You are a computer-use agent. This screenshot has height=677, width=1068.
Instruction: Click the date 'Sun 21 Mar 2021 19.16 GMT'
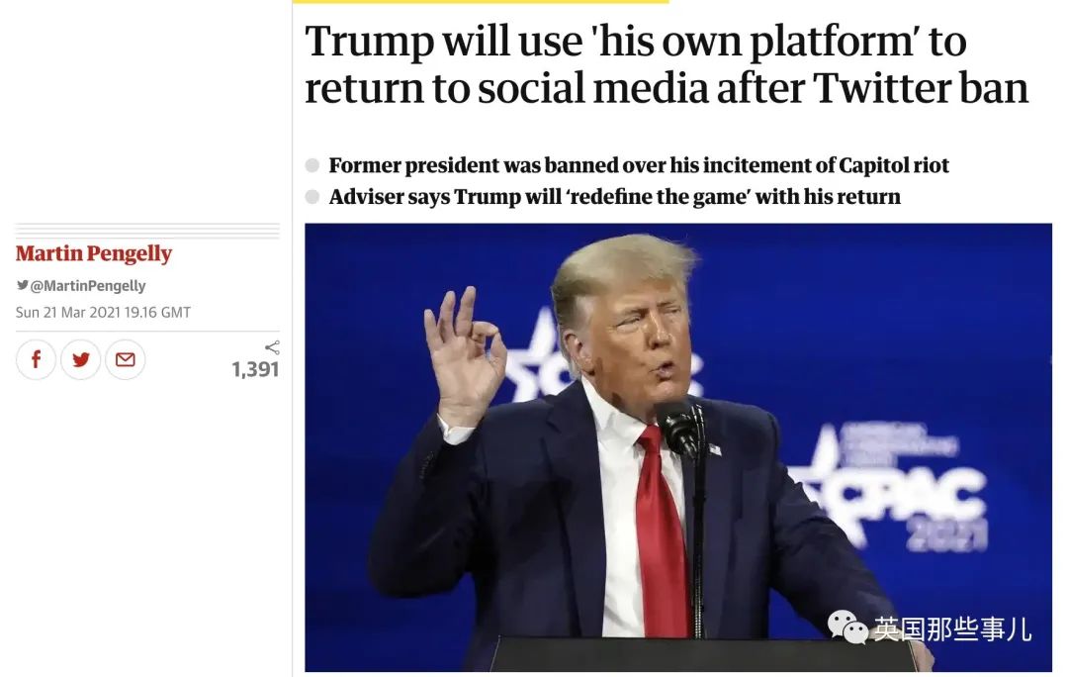pyautogui.click(x=103, y=312)
